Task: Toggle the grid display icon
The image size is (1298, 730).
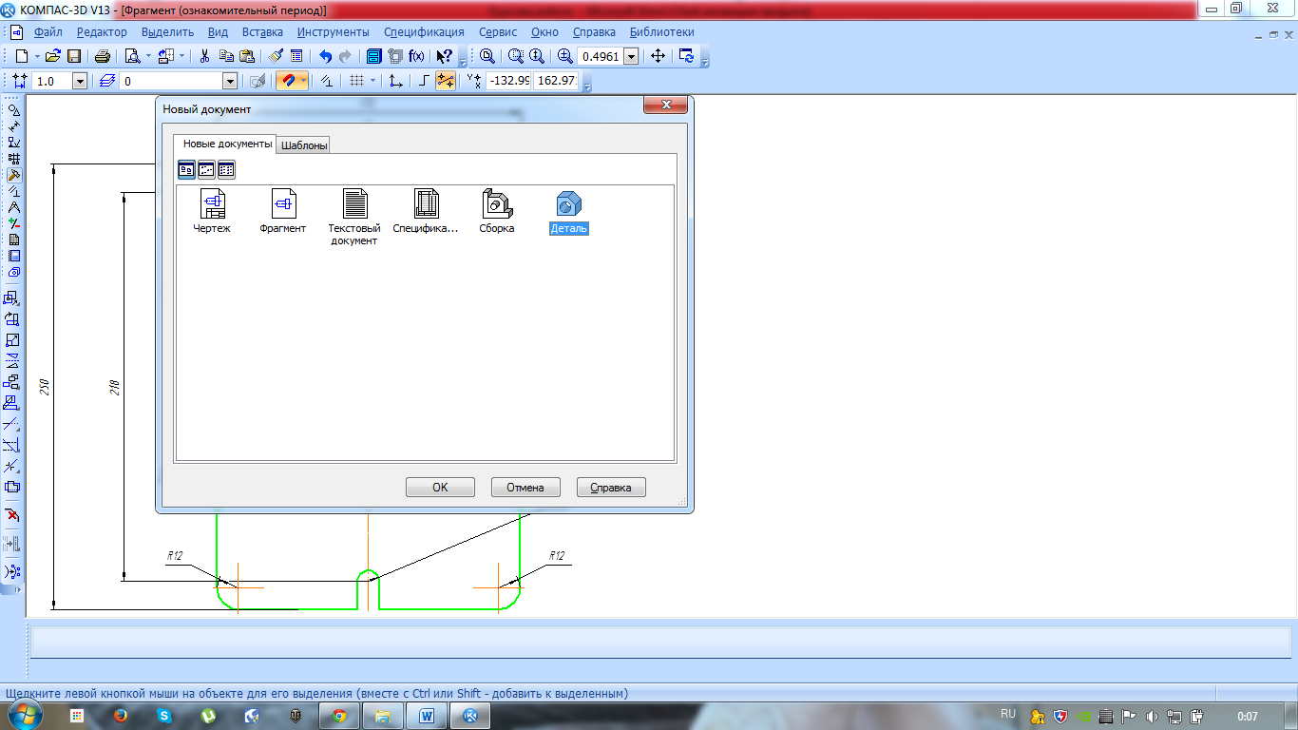Action: 356,81
